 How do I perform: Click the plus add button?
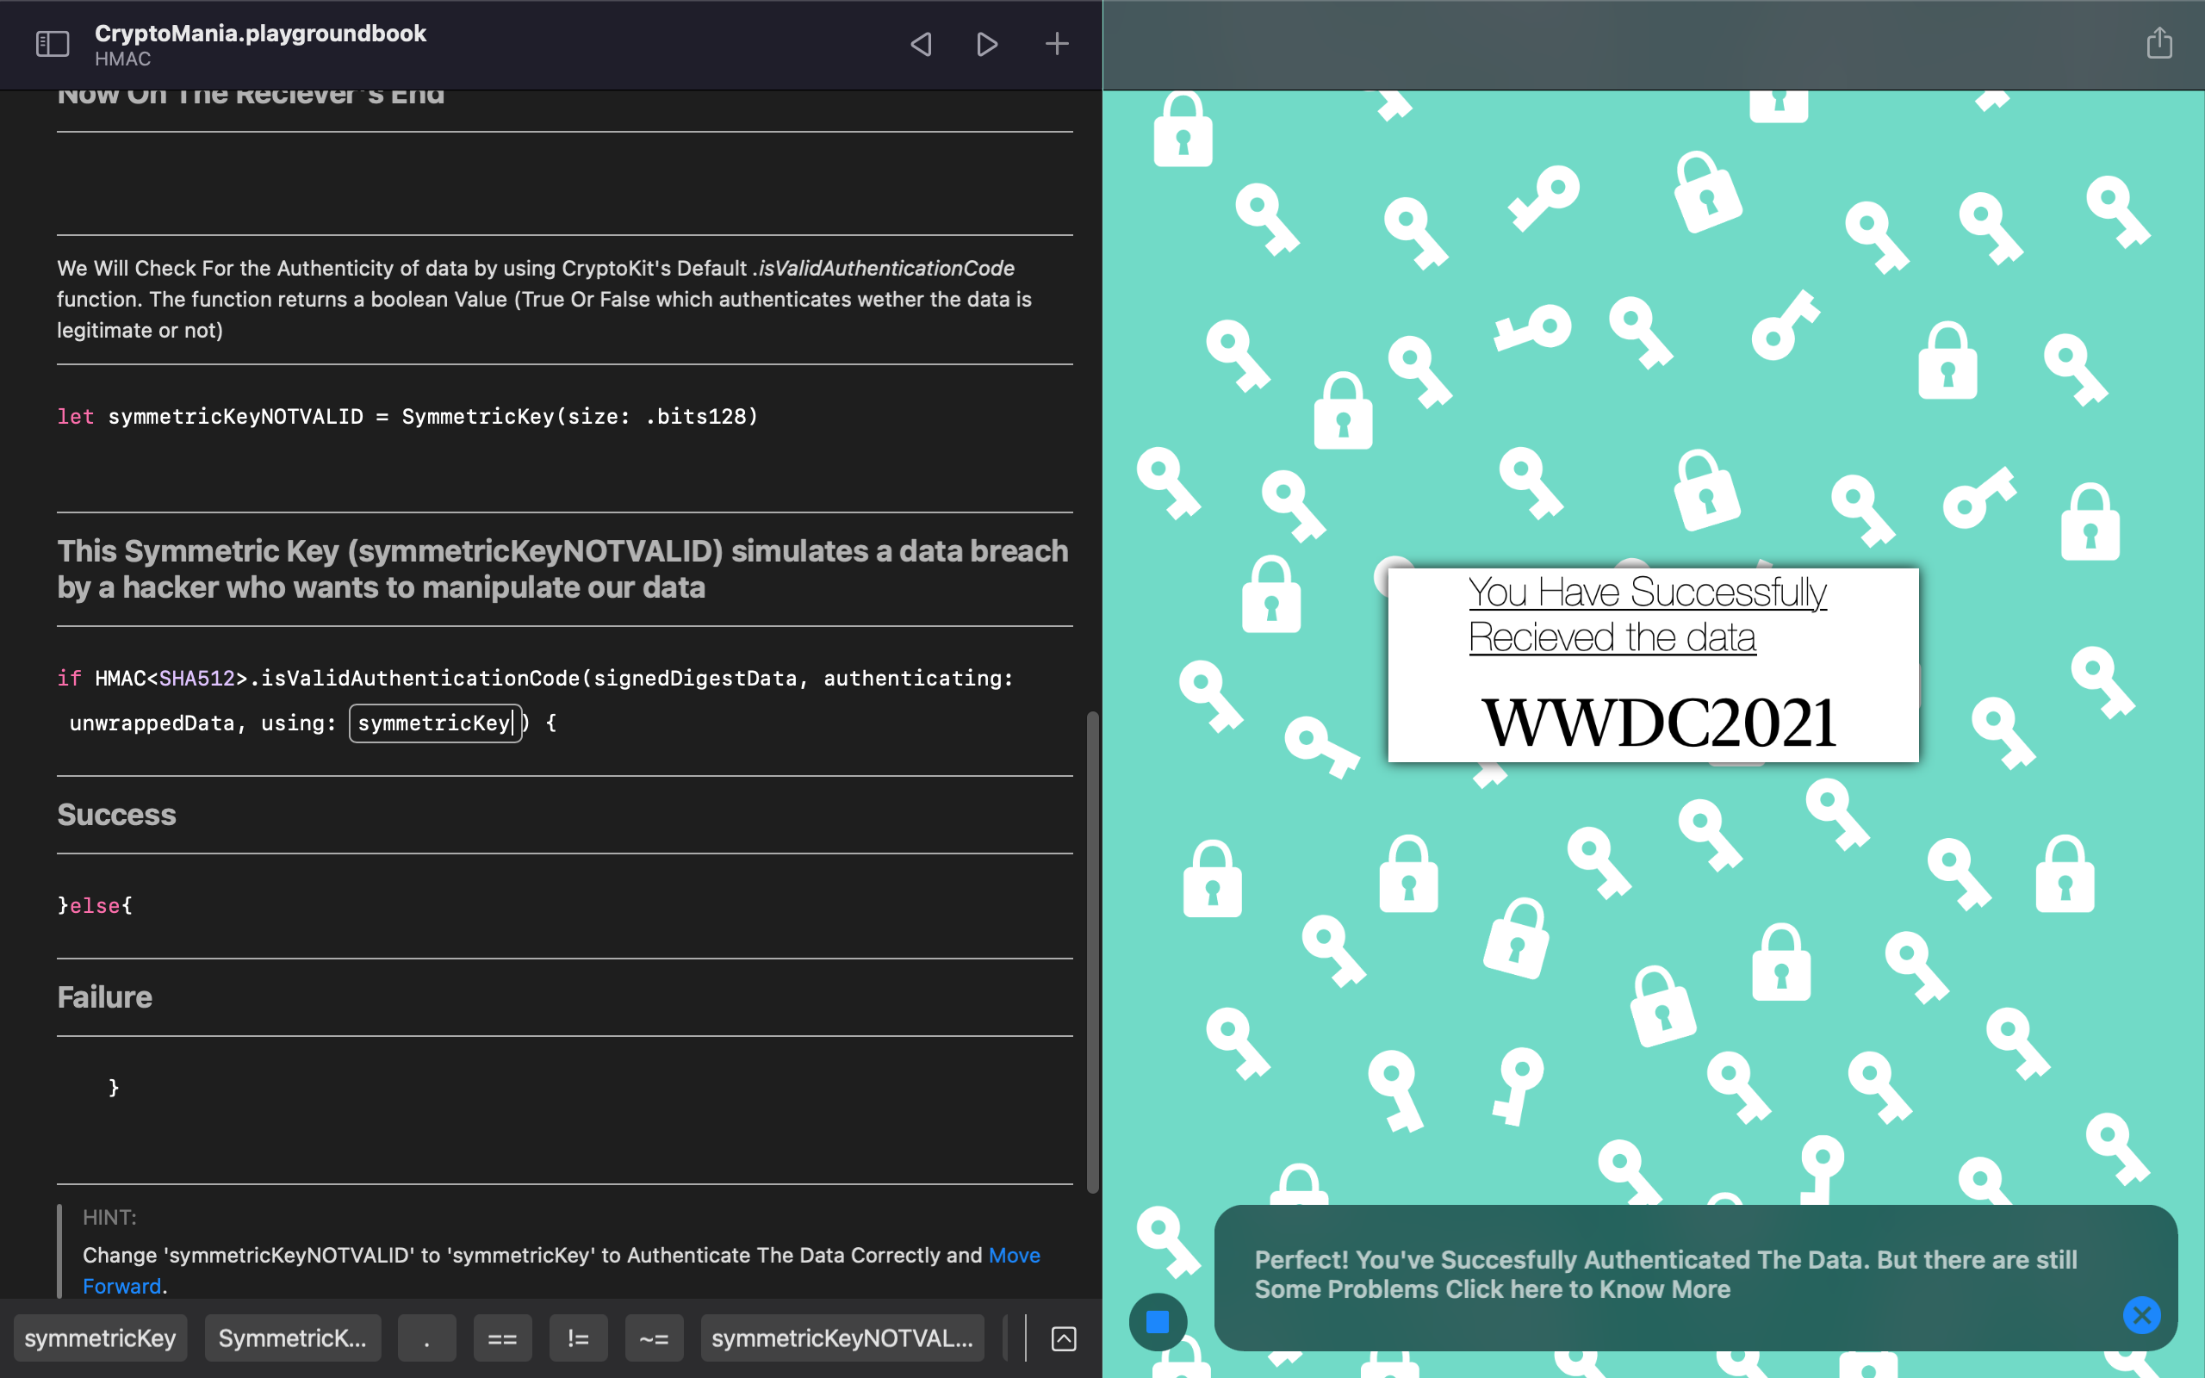(x=1056, y=44)
